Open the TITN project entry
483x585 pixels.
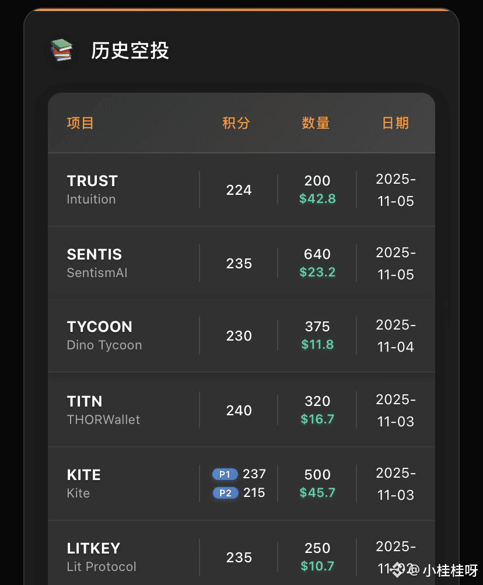coord(85,401)
